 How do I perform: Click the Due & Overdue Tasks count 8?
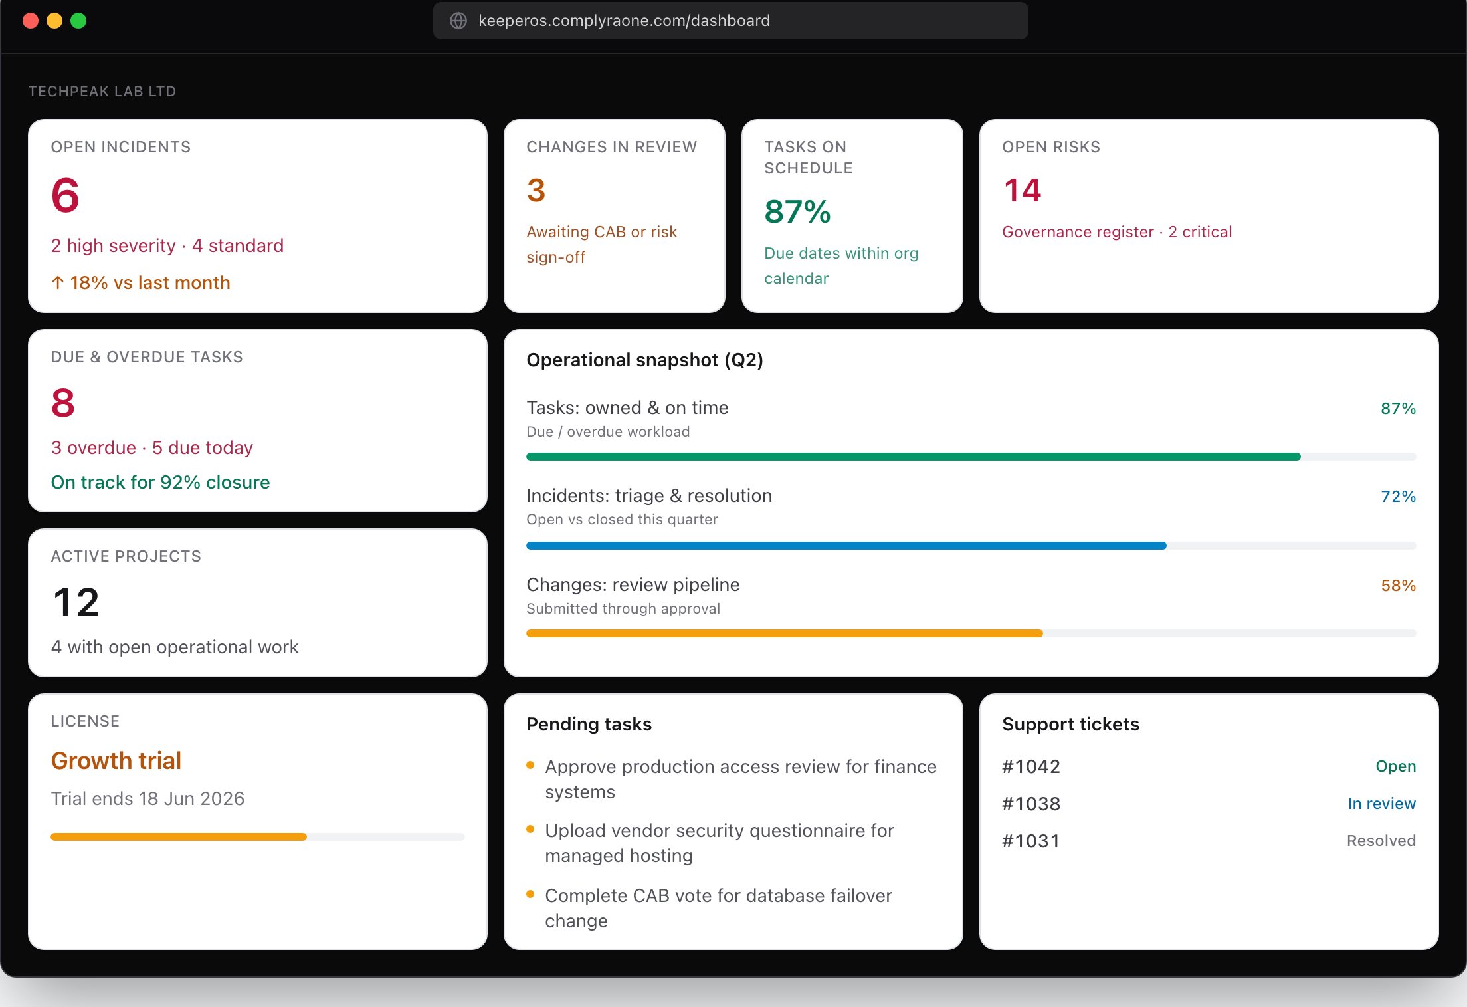pos(63,403)
